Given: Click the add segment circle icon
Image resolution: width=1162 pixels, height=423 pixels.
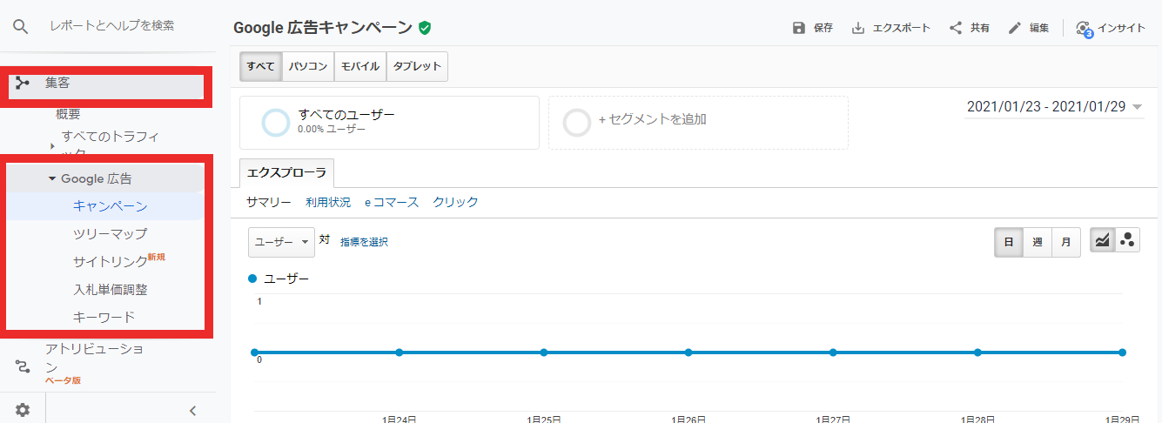Looking at the screenshot, I should pyautogui.click(x=576, y=123).
